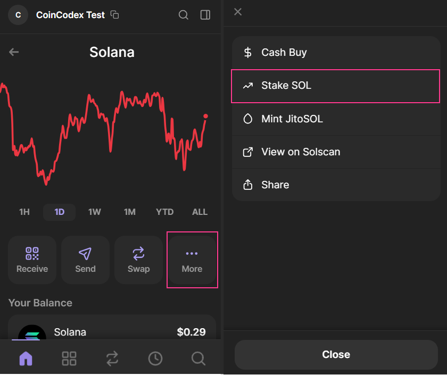Enable the YTD chart range
447x375 pixels.
coord(164,212)
